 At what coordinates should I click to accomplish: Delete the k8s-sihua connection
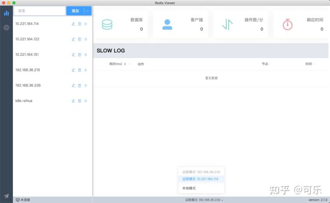(x=80, y=101)
